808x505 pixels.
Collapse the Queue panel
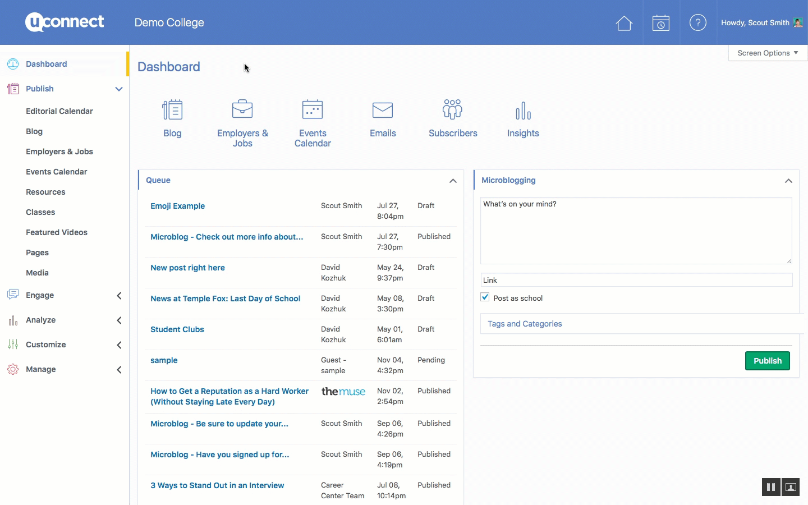pos(453,181)
